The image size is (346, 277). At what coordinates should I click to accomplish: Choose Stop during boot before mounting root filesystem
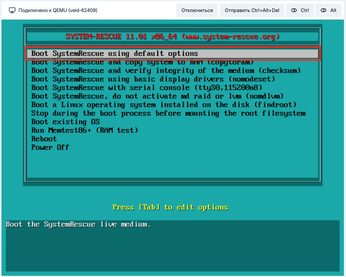tap(168, 114)
